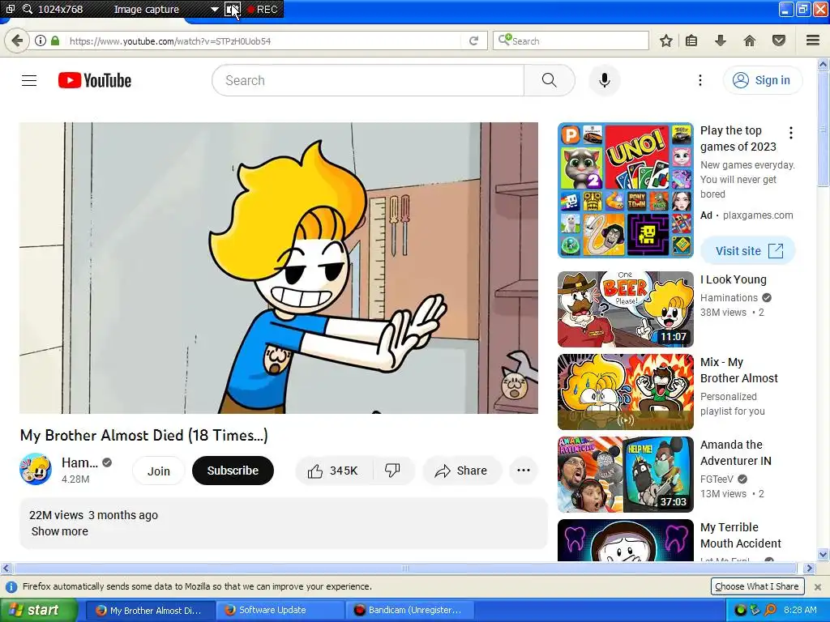Search with voice microphone icon
The image size is (830, 622).
605,80
